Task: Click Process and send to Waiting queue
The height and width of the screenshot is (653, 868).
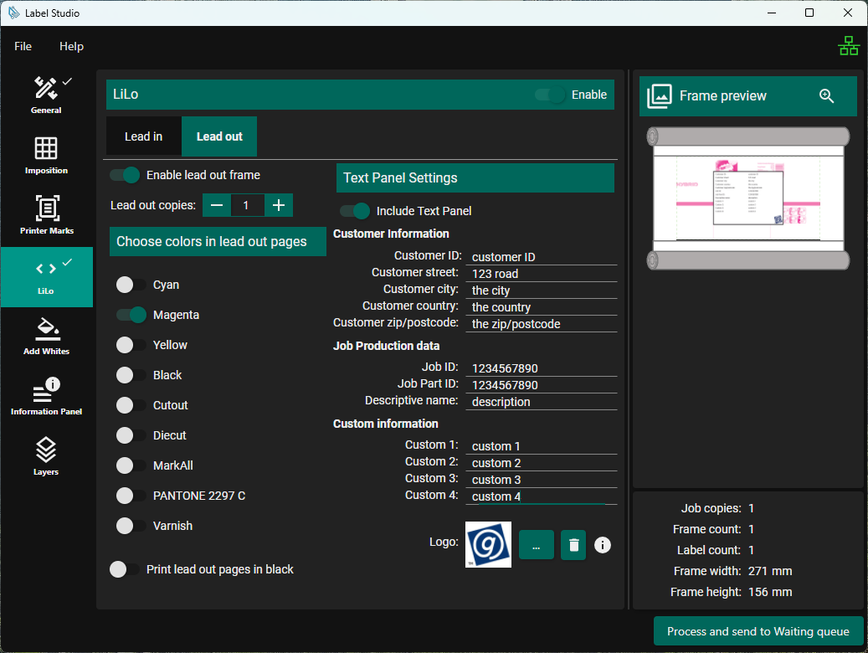Action: (x=758, y=631)
